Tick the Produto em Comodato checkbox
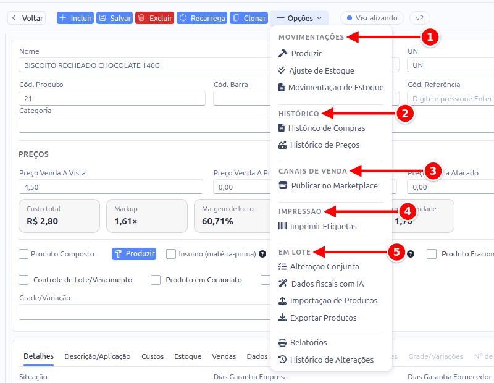Screen dimensions: 494x383 [156, 280]
